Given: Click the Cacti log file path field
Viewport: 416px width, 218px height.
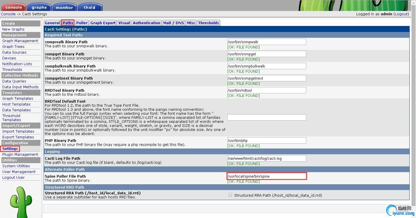Looking at the screenshot, I should click(x=267, y=158).
